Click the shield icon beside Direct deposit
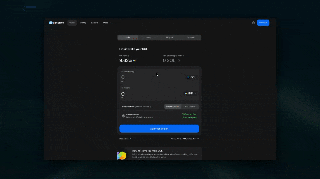Viewport: 320px width, 179px height. pos(123,116)
